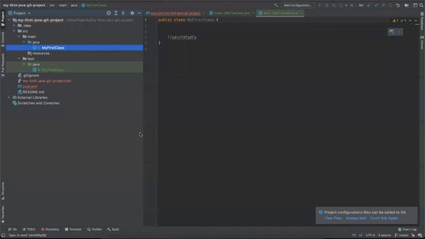This screenshot has width=425, height=239.
Task: Click the 4 spaces indent widget
Action: coord(384,235)
